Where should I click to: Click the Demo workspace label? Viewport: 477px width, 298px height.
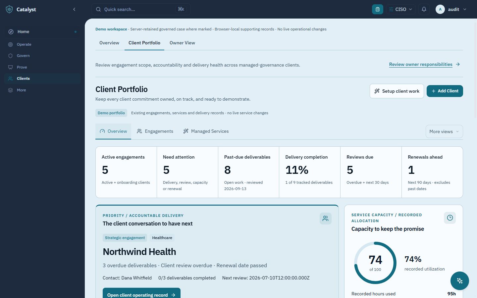pyautogui.click(x=111, y=29)
